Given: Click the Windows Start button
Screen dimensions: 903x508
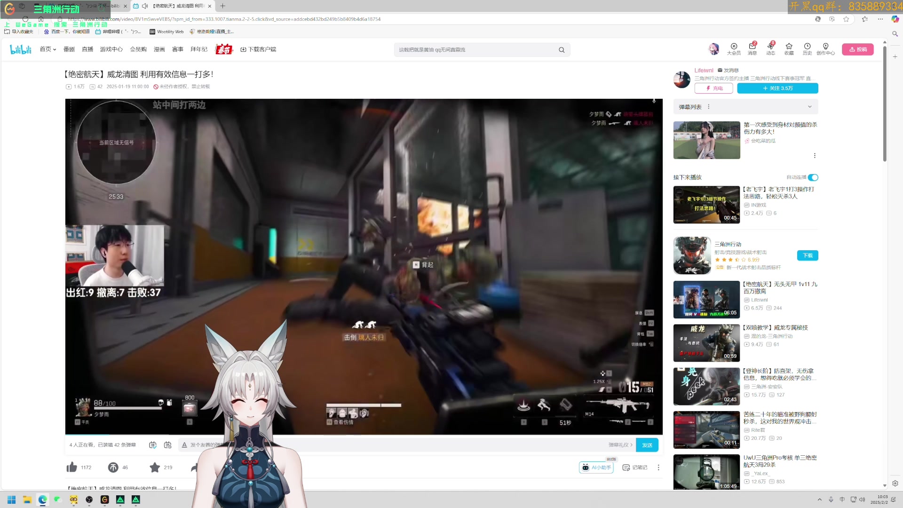Looking at the screenshot, I should tap(12, 500).
